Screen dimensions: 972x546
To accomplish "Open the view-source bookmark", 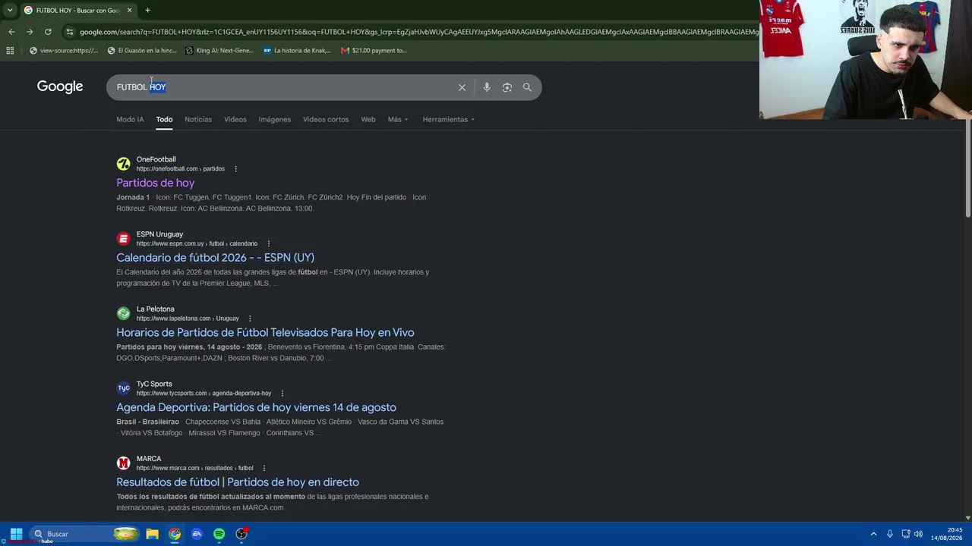I will [x=64, y=51].
